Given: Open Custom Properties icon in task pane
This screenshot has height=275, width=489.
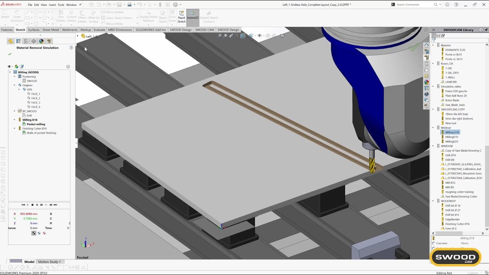Looking at the screenshot, I should point(426,88).
